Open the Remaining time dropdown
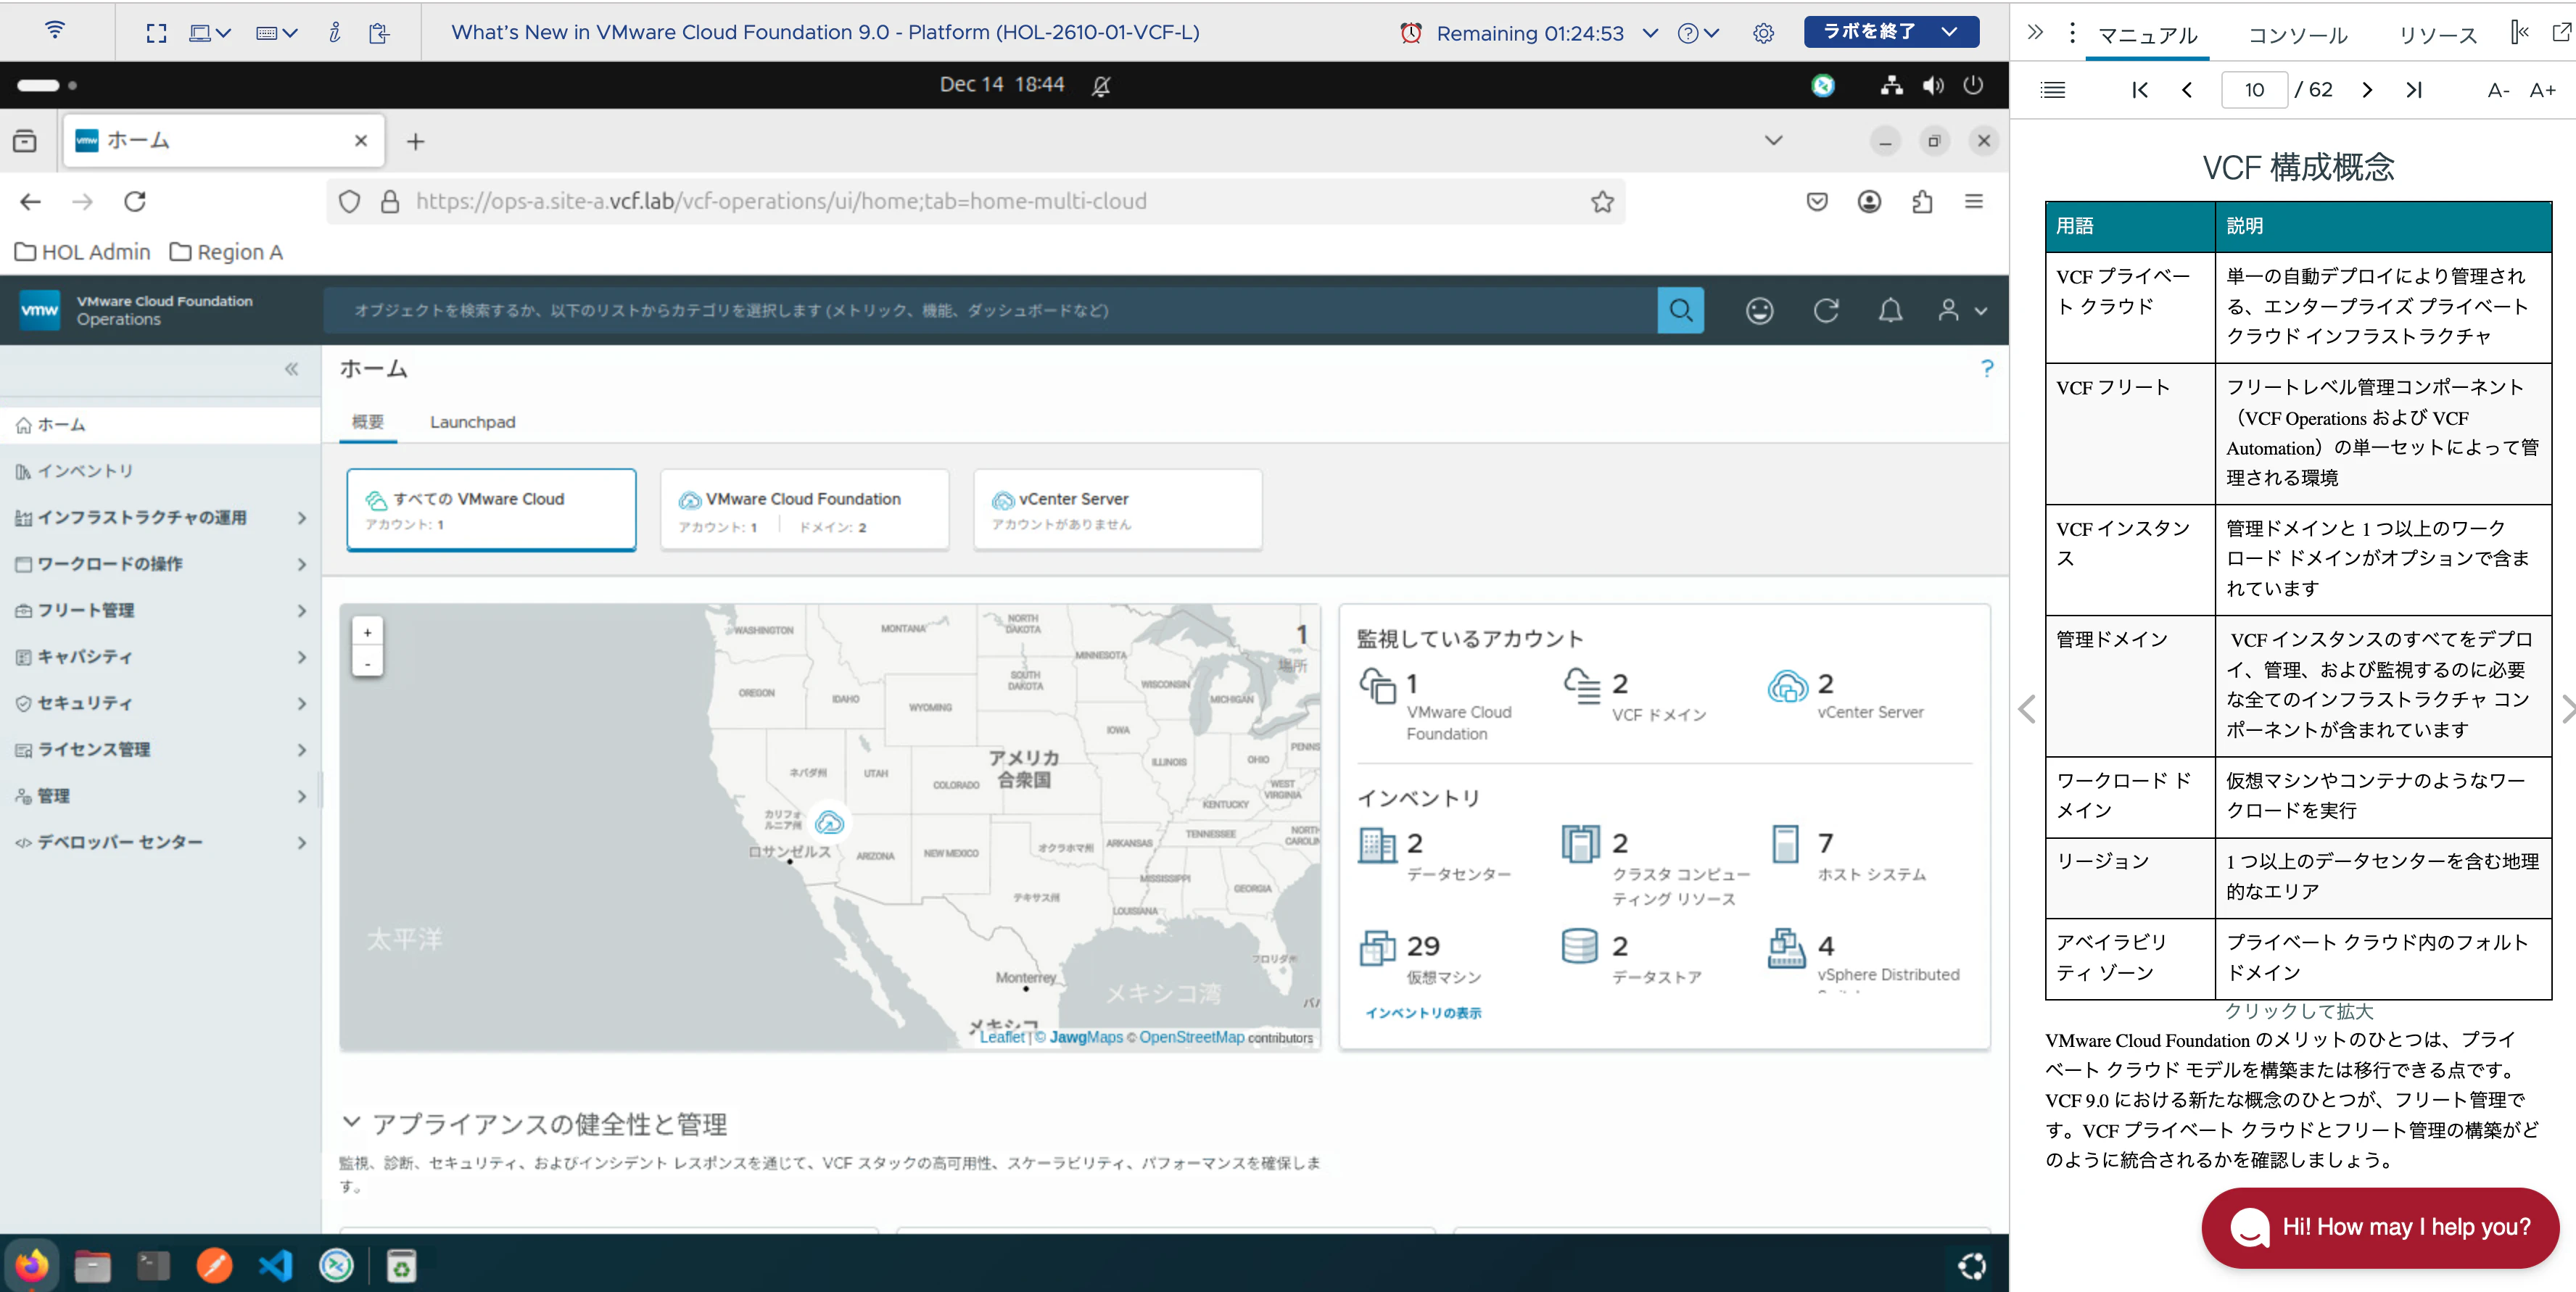Image resolution: width=2576 pixels, height=1292 pixels. point(1650,33)
